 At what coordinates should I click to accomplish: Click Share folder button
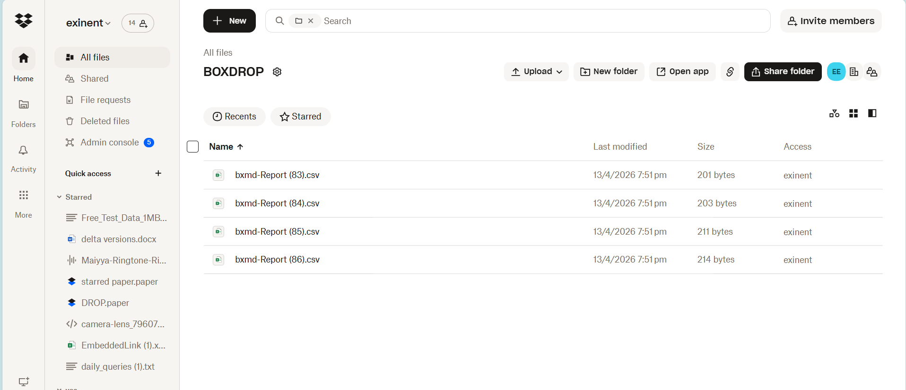tap(783, 72)
